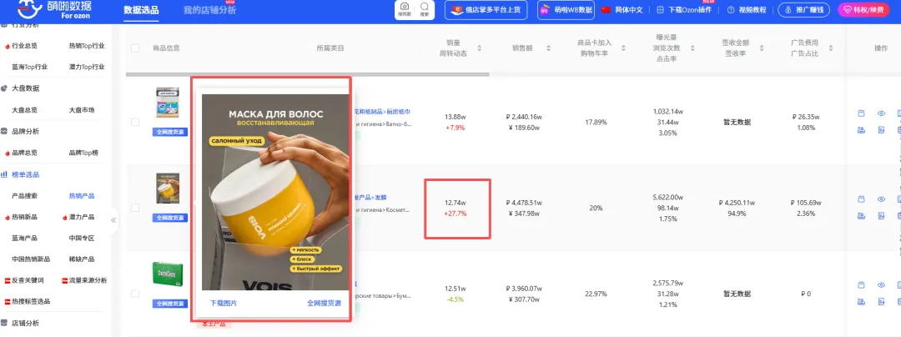Click SvetoCopy green paper thumbnail
The image size is (901, 337).
[x=168, y=275]
